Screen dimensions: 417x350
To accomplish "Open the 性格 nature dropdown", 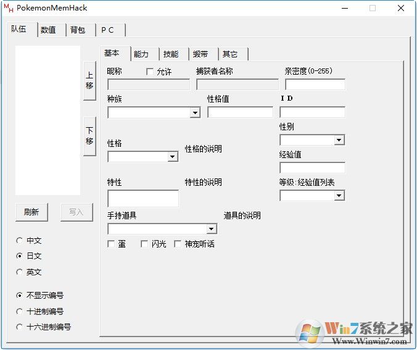I will pos(172,157).
